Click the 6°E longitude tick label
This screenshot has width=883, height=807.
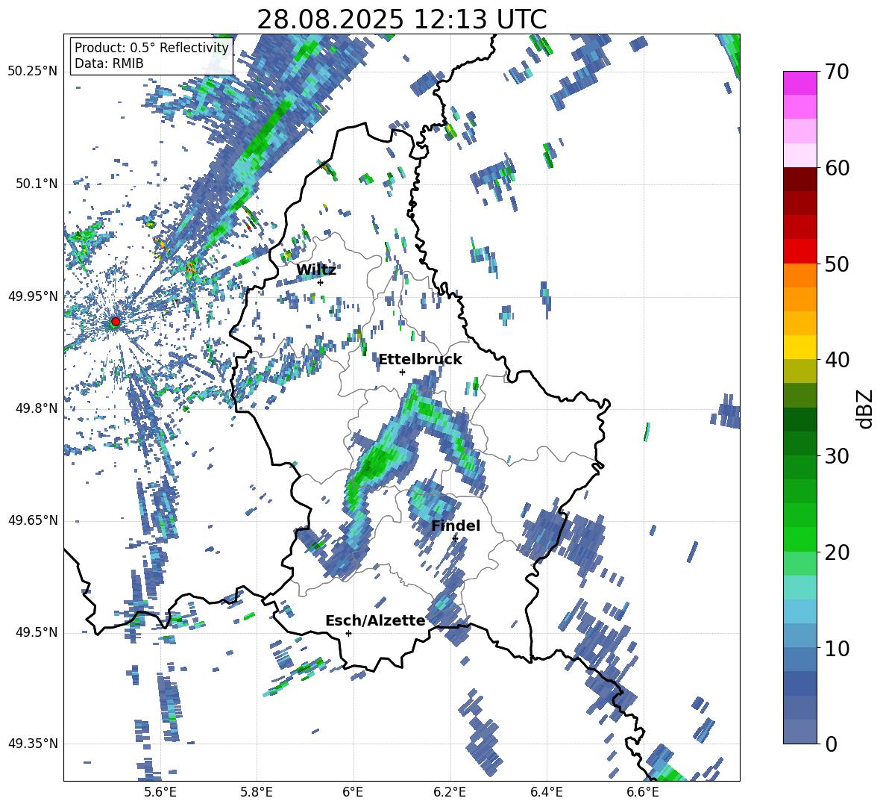point(353,792)
